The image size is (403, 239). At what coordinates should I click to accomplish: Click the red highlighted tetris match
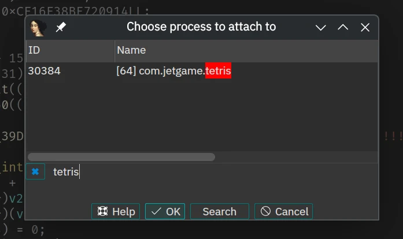218,71
